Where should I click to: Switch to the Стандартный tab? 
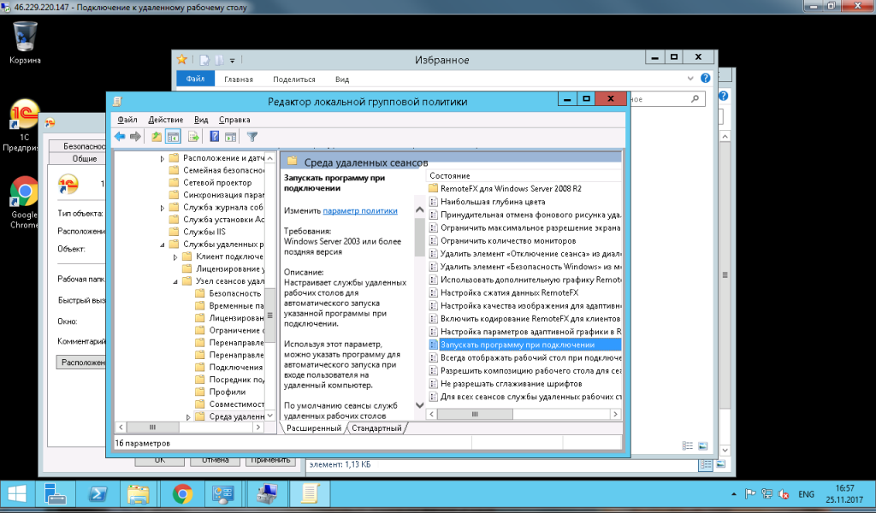point(376,428)
